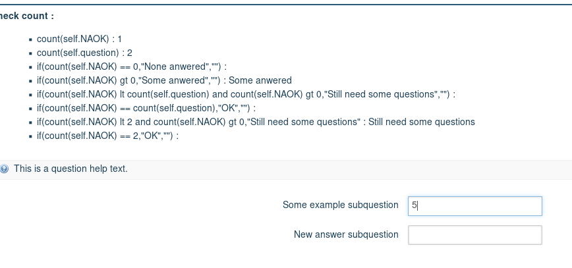Screen dimensions: 572x268
Task: Click the New answer subquestion text box
Action: [474, 235]
